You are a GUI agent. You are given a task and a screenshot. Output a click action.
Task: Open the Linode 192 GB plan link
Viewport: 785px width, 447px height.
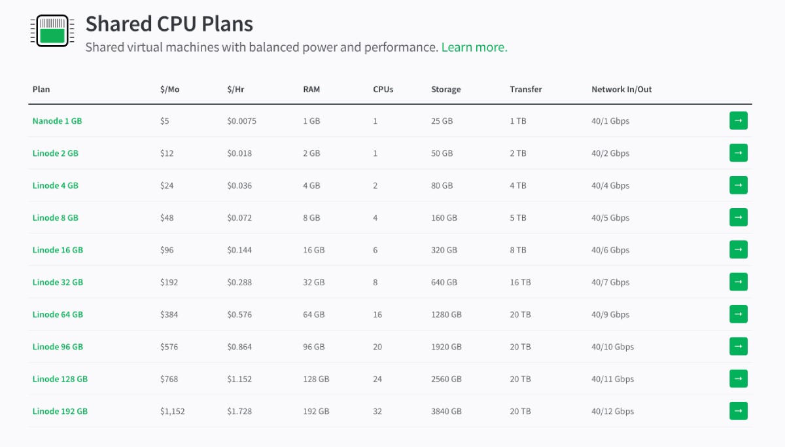(60, 412)
